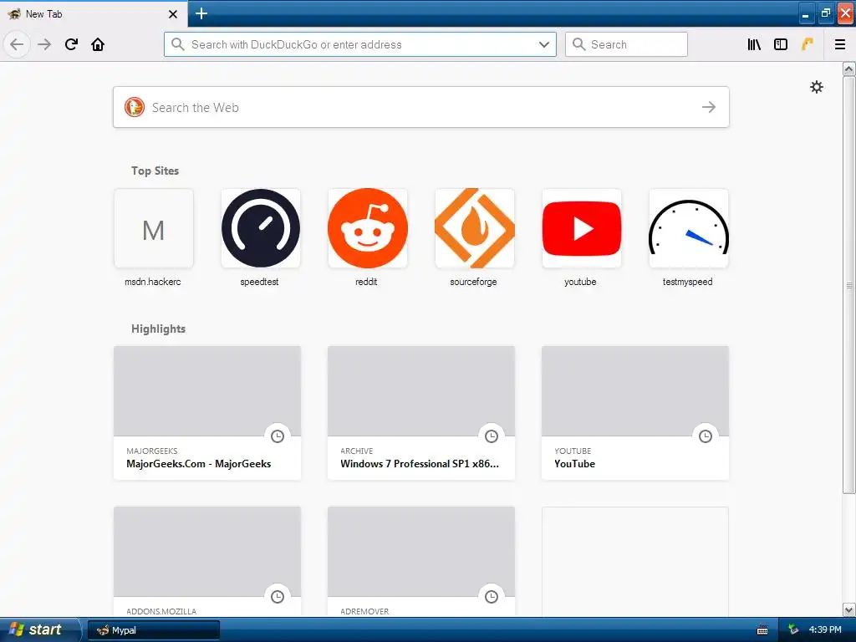Screen dimensions: 856x642
Task: Click the scrollbar up arrow
Action: point(848,69)
